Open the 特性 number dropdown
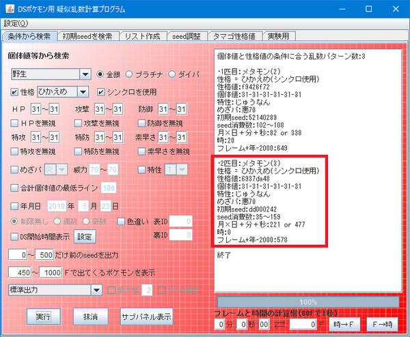The height and width of the screenshot is (337, 410). tap(182, 170)
